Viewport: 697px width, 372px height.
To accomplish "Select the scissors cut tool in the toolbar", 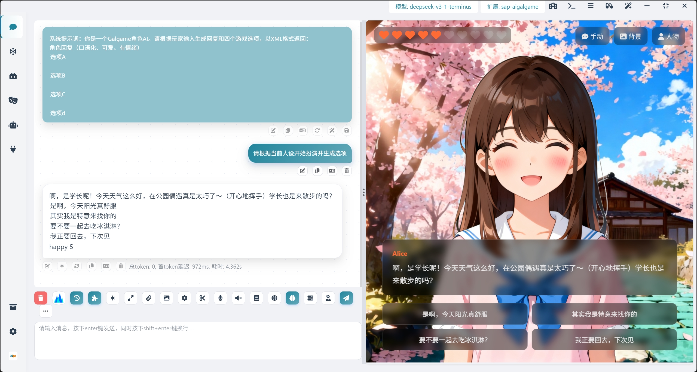I will point(202,298).
